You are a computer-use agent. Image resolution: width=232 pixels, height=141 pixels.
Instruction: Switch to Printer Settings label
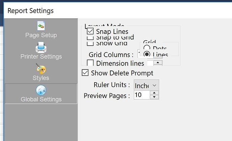click(x=41, y=56)
